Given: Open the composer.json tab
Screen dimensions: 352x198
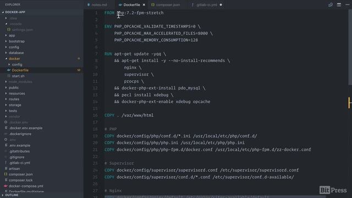Looking at the screenshot, I should tap(168, 5).
